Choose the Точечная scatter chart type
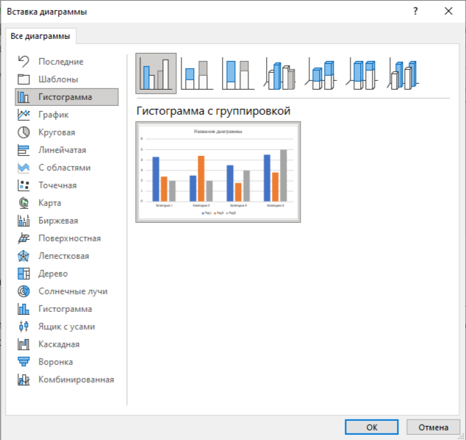Image resolution: width=466 pixels, height=440 pixels. [57, 185]
